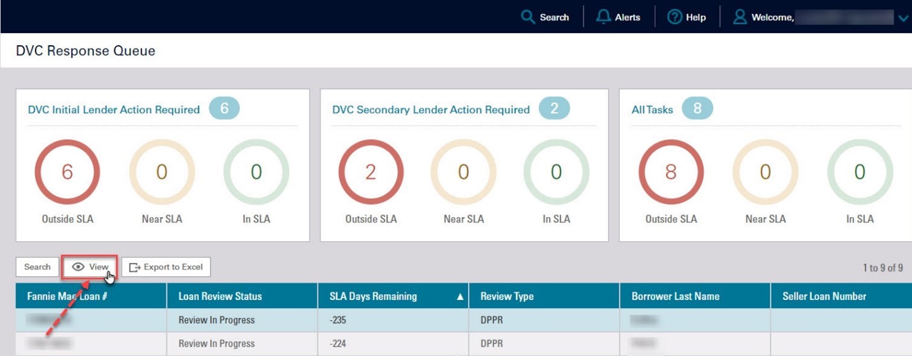Click Review In Progress in the -224 row
Viewport: 912px width, 356px height.
pyautogui.click(x=217, y=344)
